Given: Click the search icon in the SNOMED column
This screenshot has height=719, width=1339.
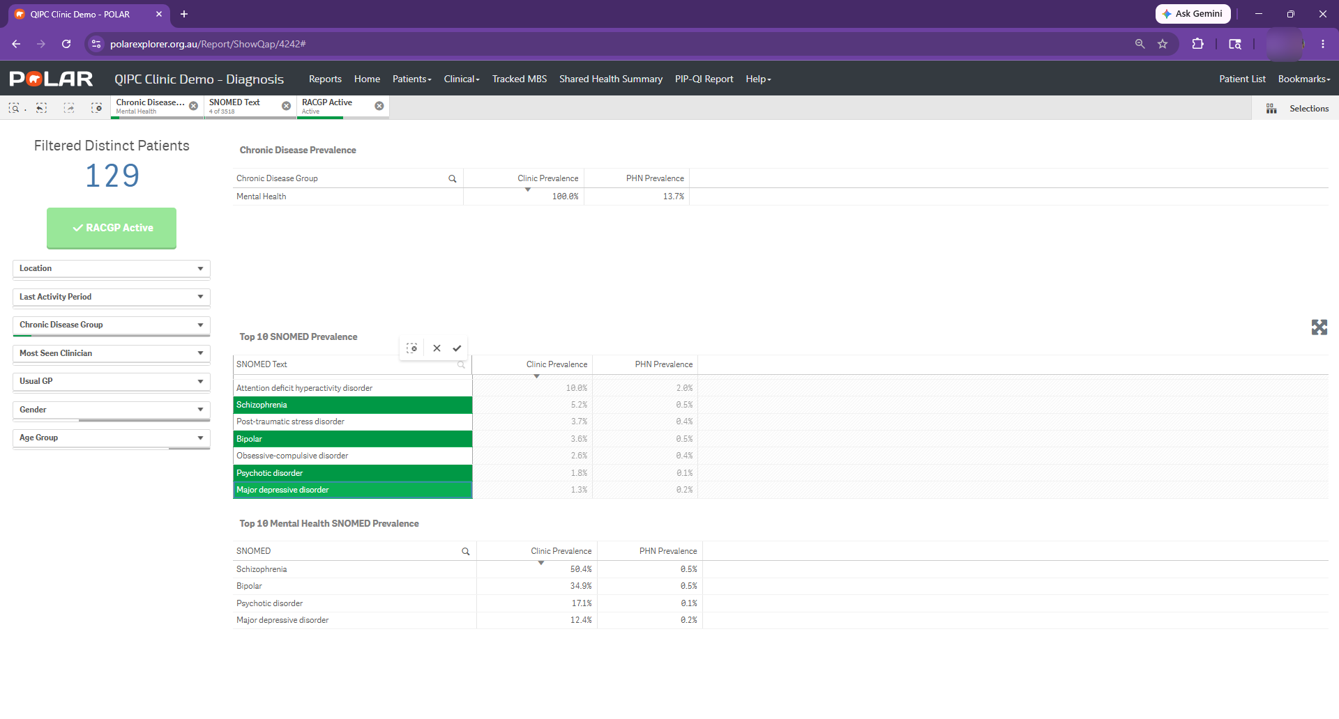Looking at the screenshot, I should click(x=466, y=552).
